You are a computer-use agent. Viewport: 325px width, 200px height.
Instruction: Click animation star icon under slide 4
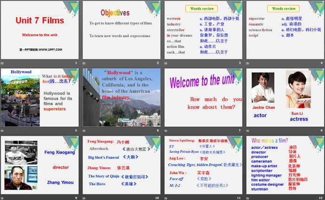247,63
